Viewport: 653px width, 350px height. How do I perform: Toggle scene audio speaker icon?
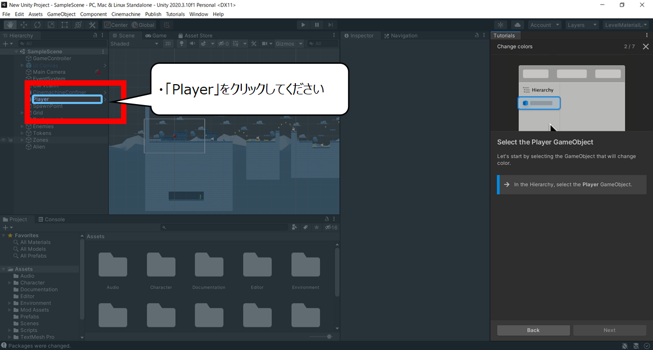point(192,44)
